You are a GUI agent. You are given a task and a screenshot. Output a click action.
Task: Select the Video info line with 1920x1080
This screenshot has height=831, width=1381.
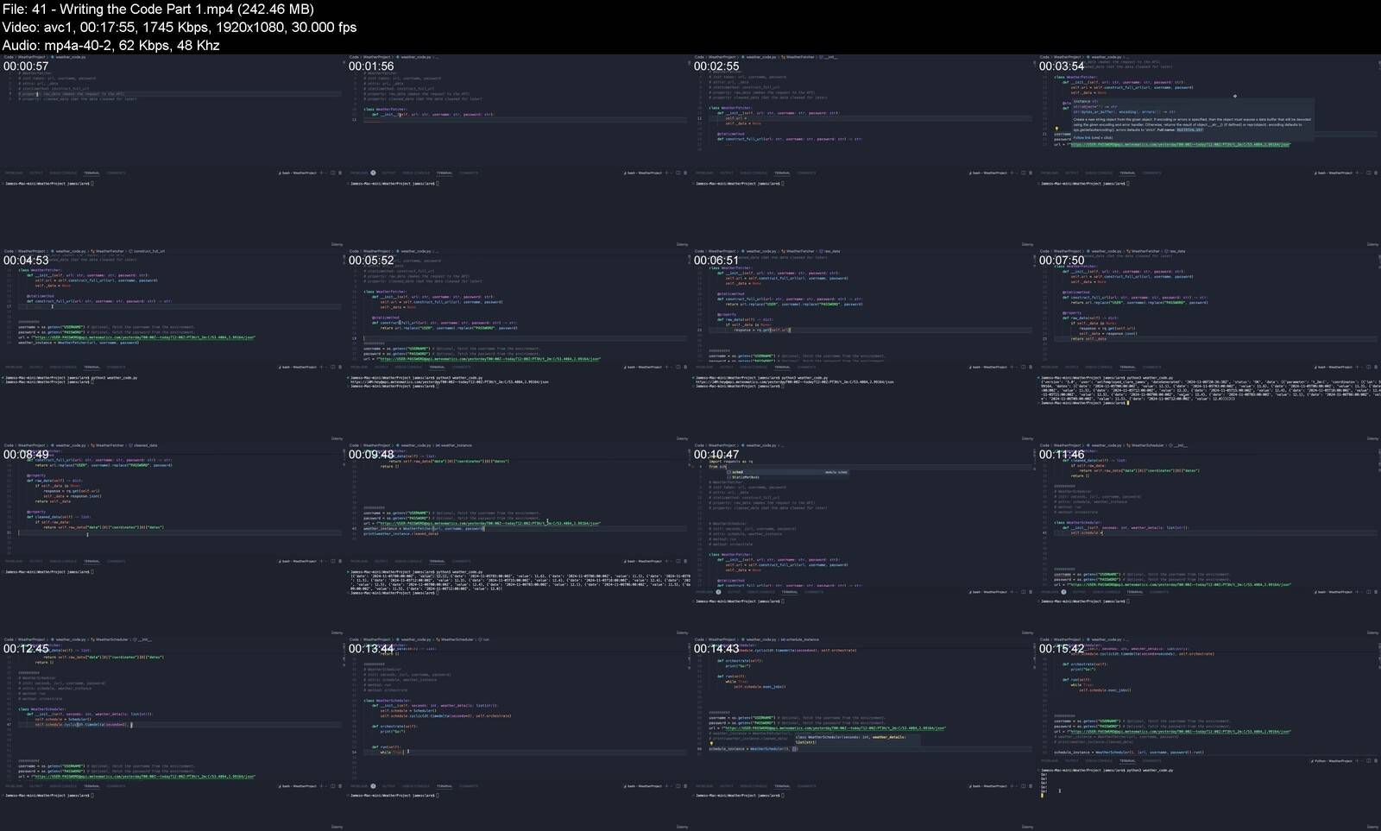[x=180, y=27]
